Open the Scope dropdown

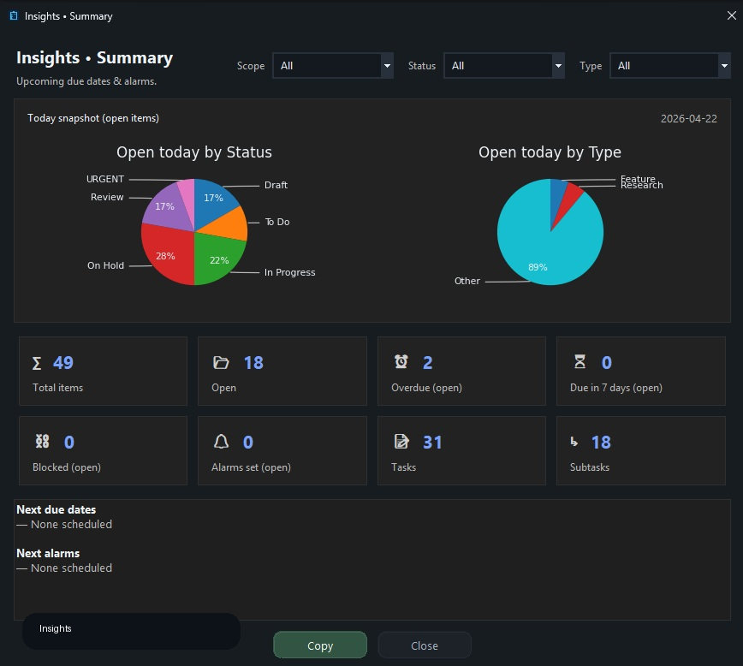(x=333, y=65)
